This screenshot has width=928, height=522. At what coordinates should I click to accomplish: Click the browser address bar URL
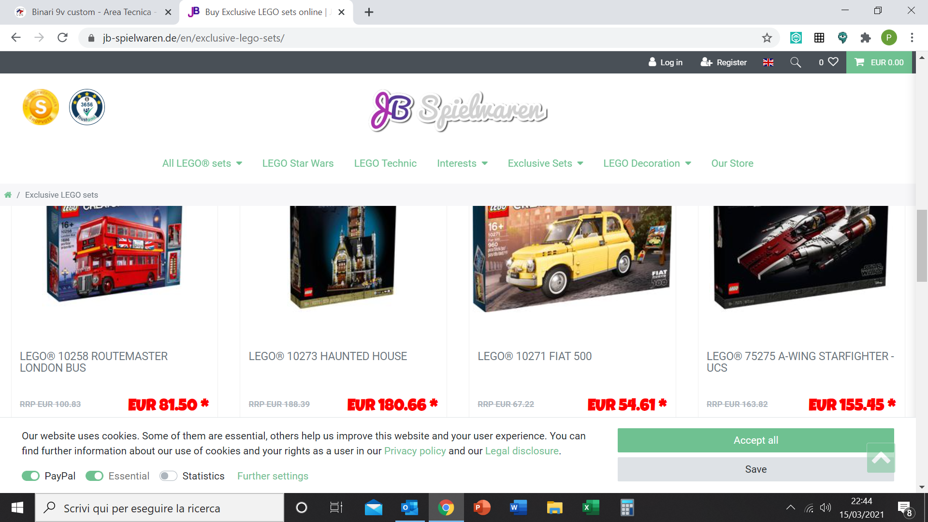pyautogui.click(x=193, y=38)
